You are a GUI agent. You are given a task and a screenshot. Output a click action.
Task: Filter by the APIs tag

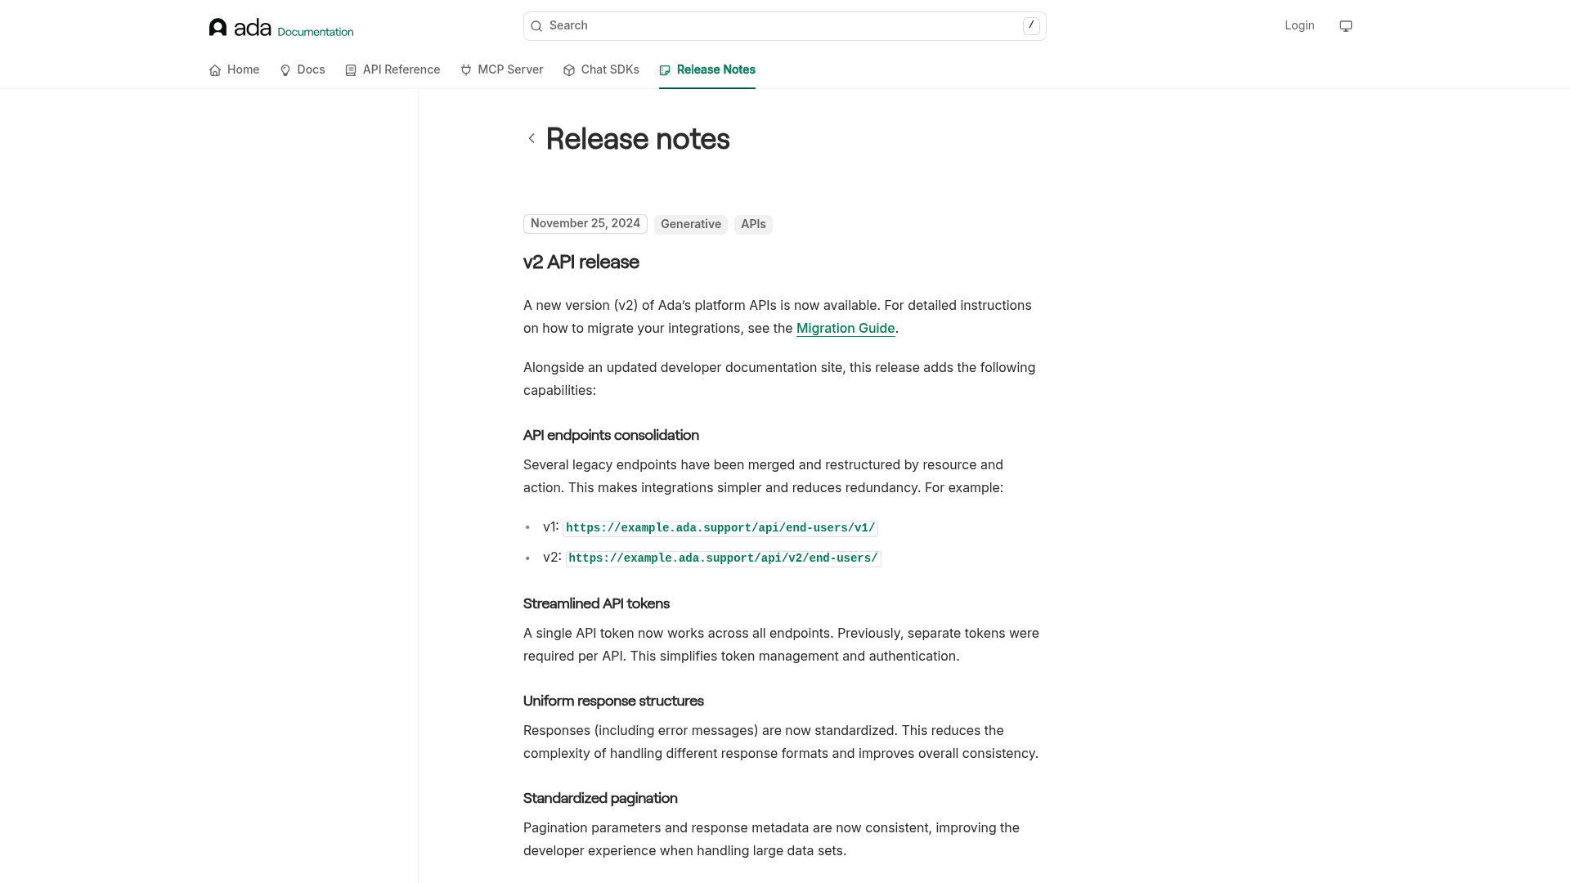(753, 225)
